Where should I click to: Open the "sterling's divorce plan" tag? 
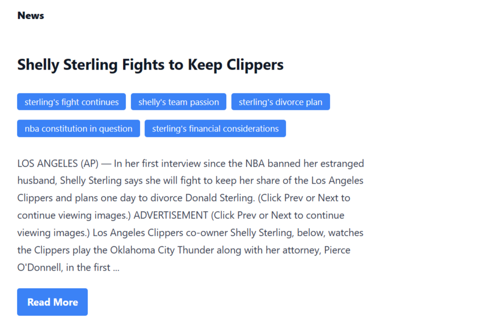click(x=280, y=102)
